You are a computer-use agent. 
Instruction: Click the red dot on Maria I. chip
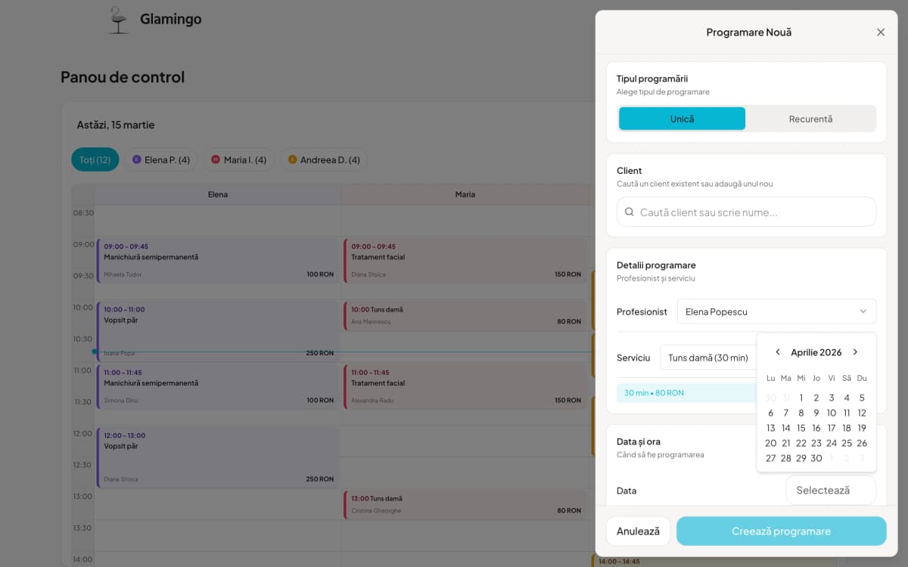pyautogui.click(x=215, y=160)
